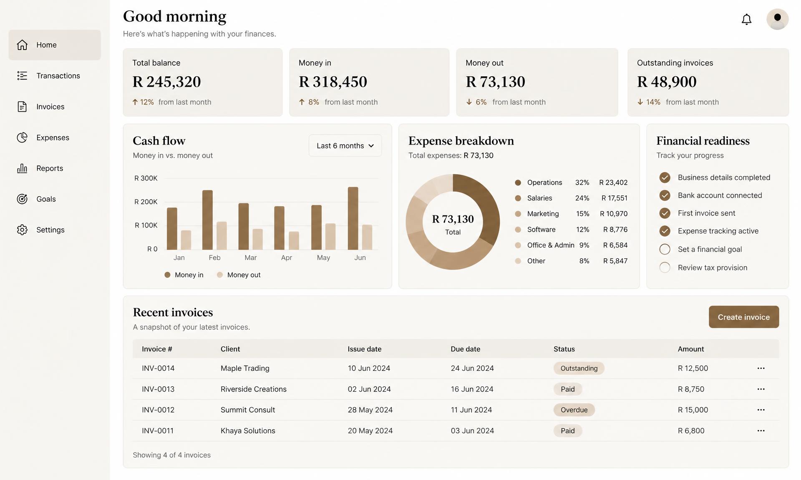This screenshot has width=801, height=480.
Task: Click Paid badge for Riverside Creations
Action: pyautogui.click(x=568, y=389)
